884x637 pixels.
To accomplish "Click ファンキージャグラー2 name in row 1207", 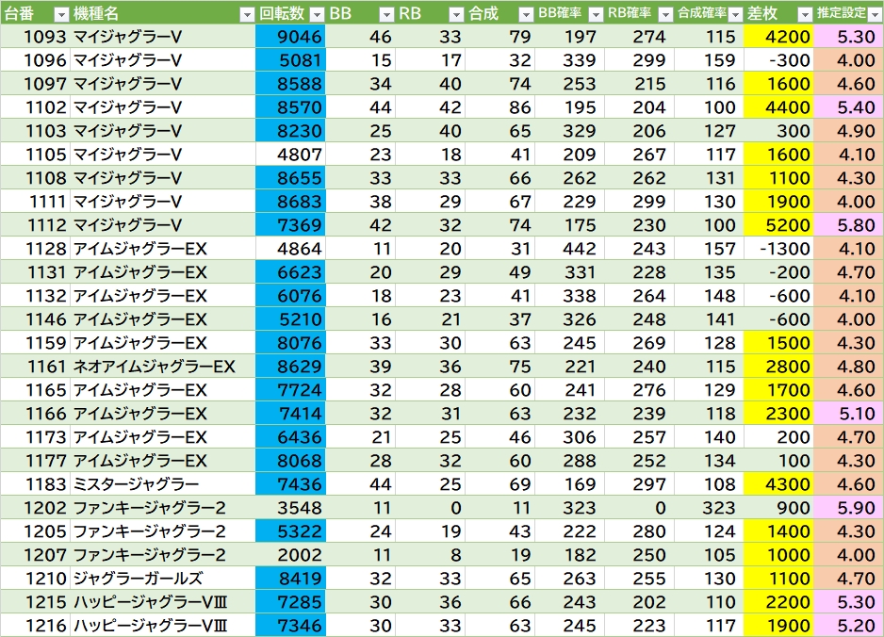I will [x=162, y=555].
